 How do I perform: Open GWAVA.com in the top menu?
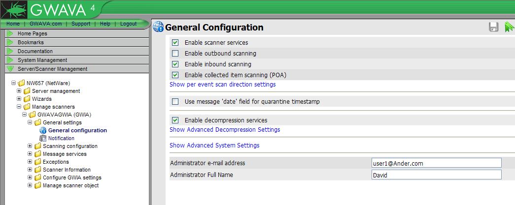pos(46,24)
